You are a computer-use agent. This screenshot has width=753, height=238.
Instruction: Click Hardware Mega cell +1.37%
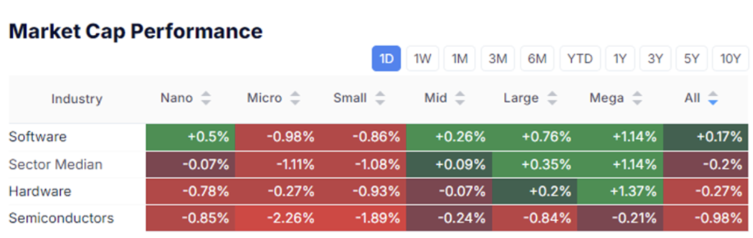(x=620, y=192)
